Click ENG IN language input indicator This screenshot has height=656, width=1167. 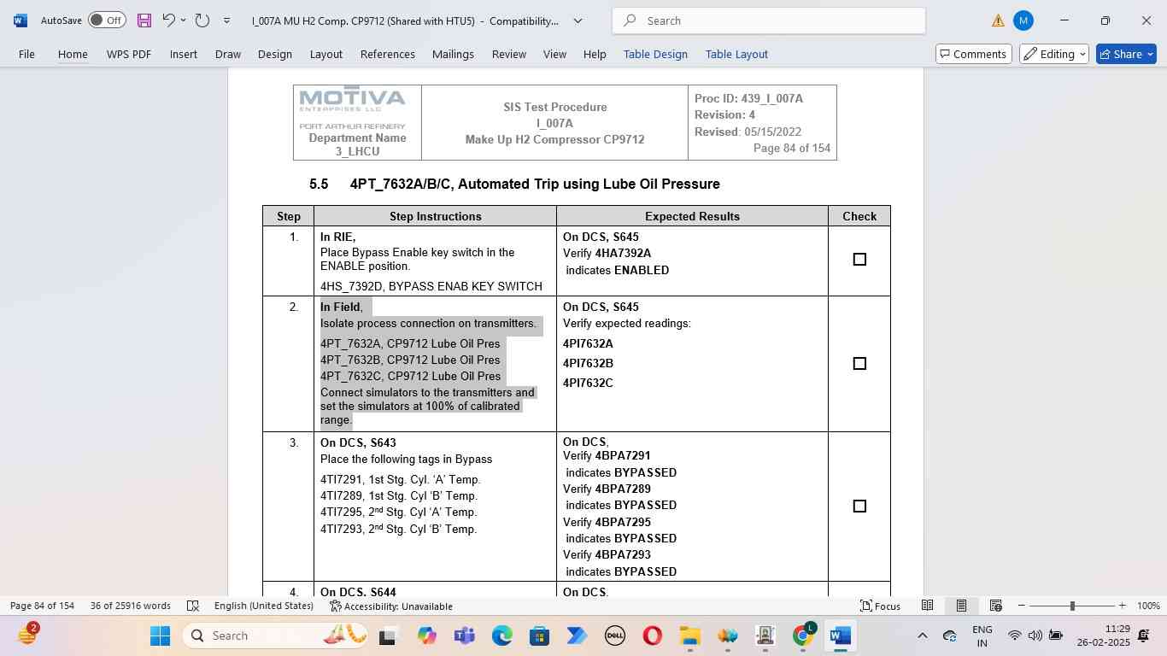click(982, 635)
